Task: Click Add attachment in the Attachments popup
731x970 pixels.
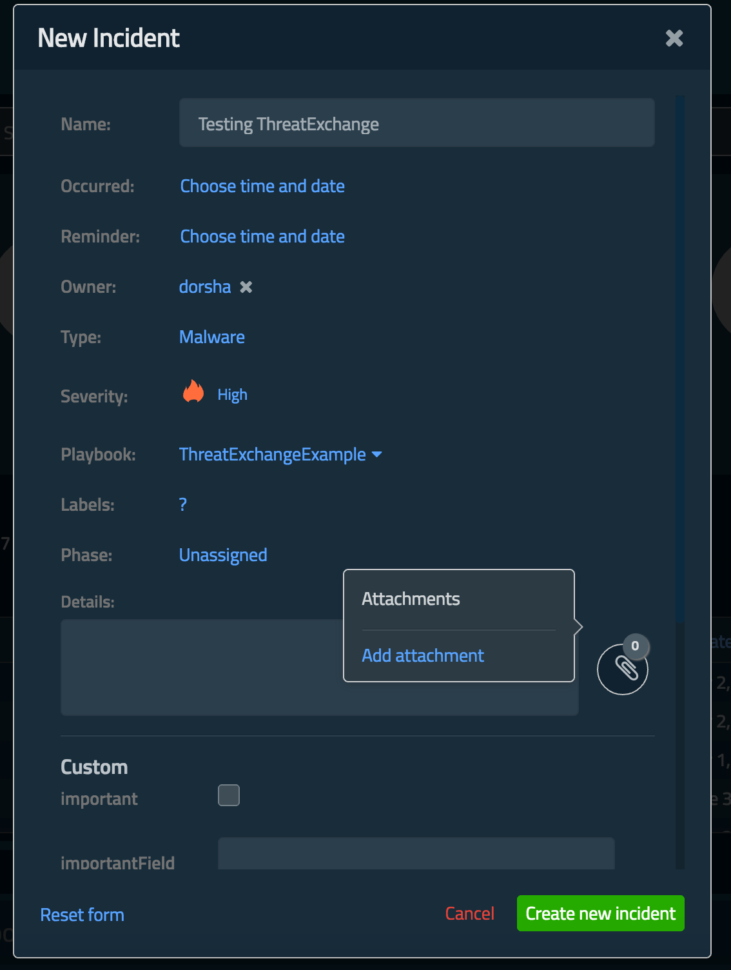Action: (422, 655)
